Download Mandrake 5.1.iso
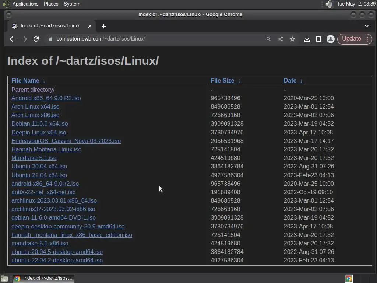The image size is (377, 283). pyautogui.click(x=34, y=158)
